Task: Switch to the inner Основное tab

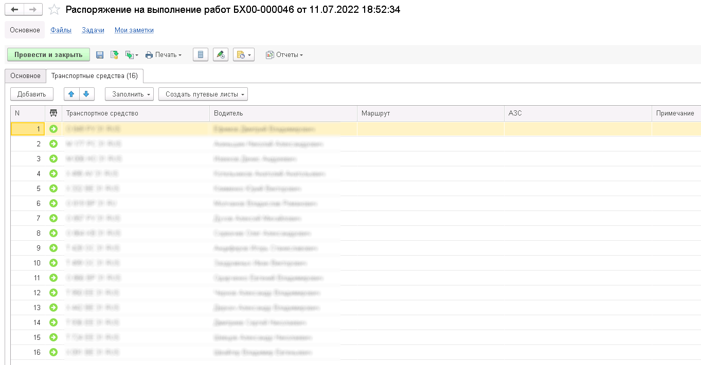Action: coord(25,76)
